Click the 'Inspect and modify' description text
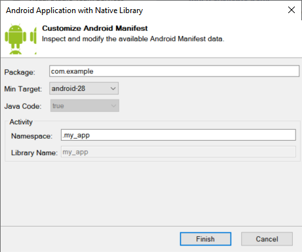 133,39
